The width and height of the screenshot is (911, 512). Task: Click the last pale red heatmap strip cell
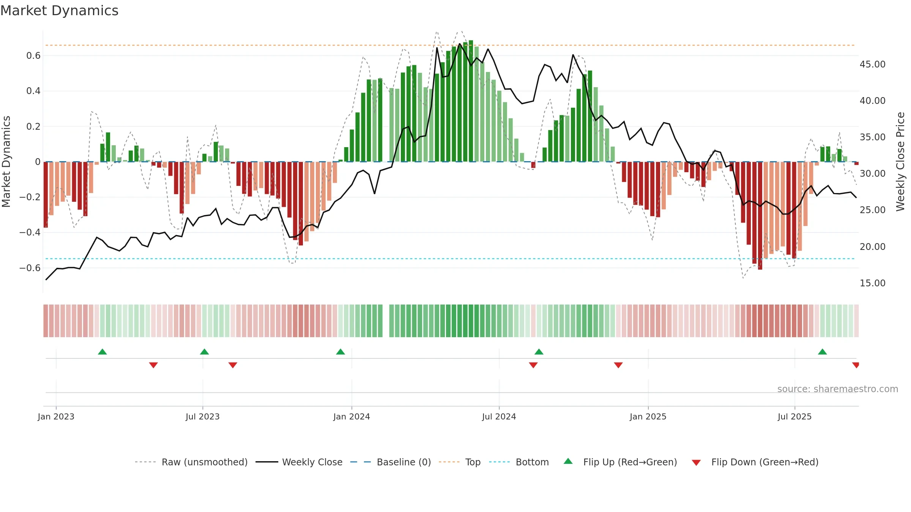(x=856, y=321)
